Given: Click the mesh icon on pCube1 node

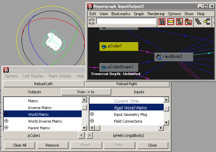Looking at the screenshot, I should pyautogui.click(x=104, y=47).
